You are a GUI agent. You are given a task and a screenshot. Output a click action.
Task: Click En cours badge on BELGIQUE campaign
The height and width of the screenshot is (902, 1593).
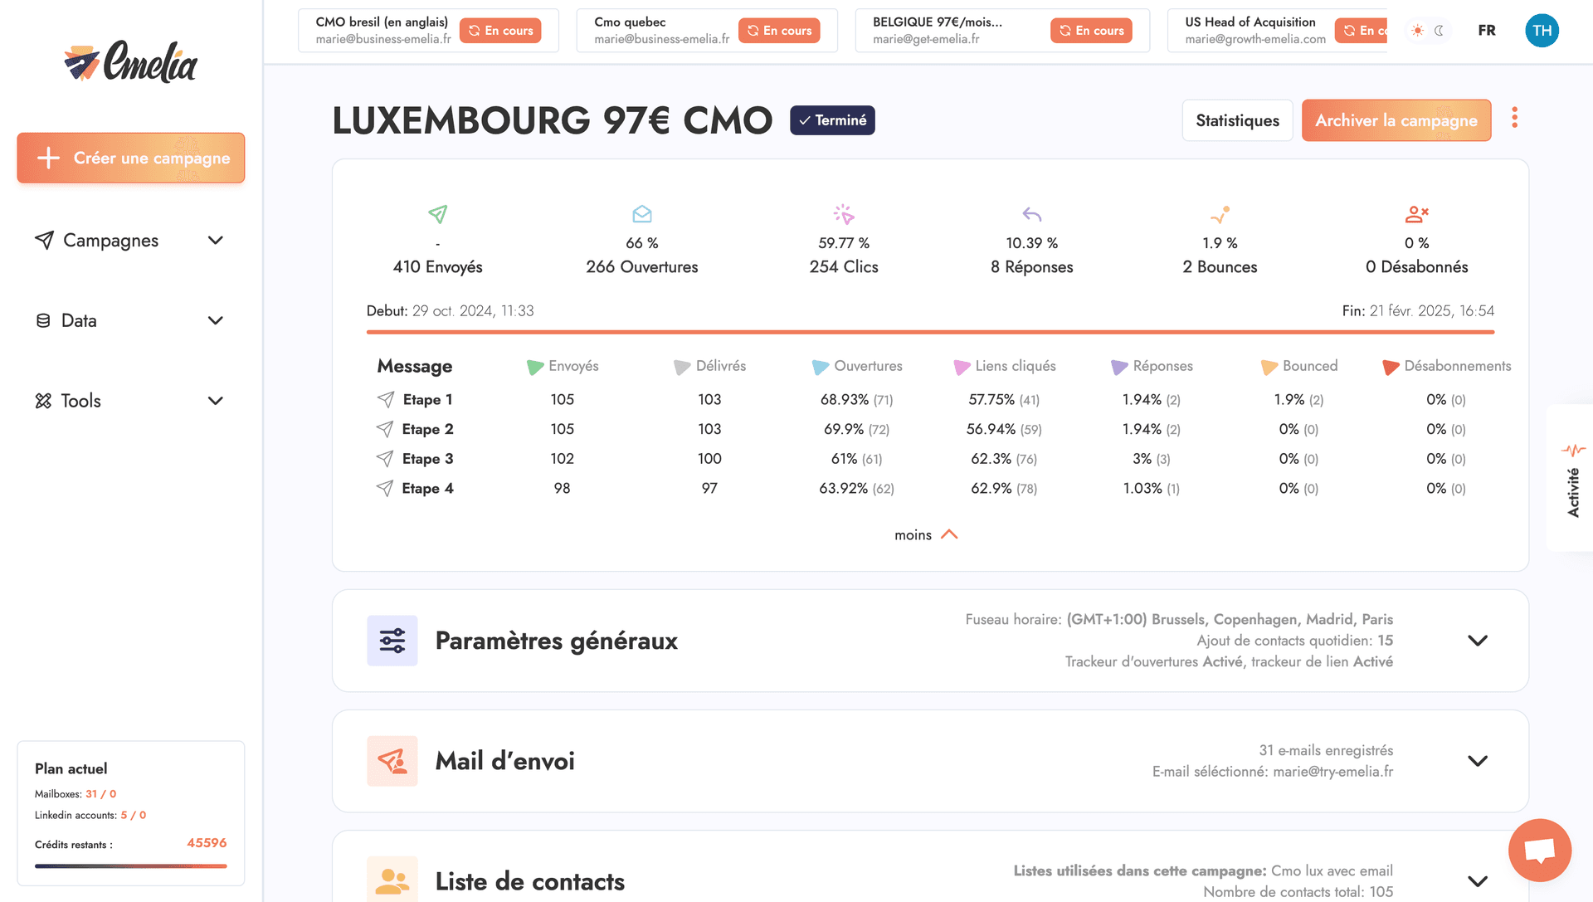pos(1091,31)
